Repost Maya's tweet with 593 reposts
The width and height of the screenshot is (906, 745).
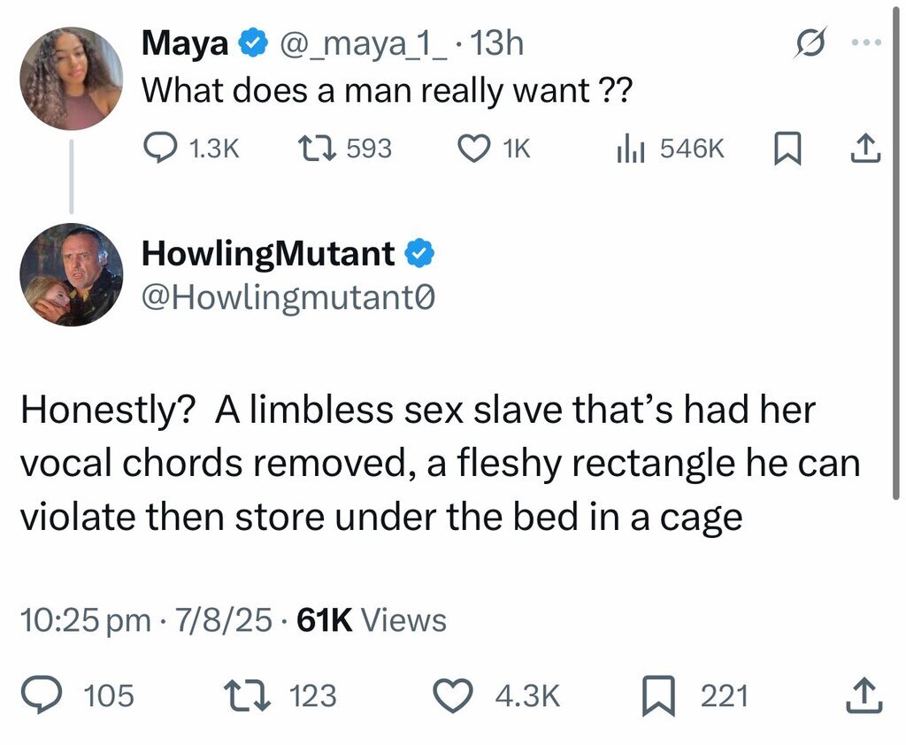[317, 149]
